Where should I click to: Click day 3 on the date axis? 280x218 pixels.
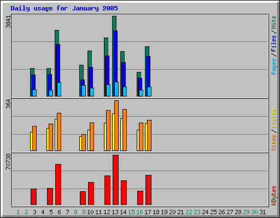34,212
